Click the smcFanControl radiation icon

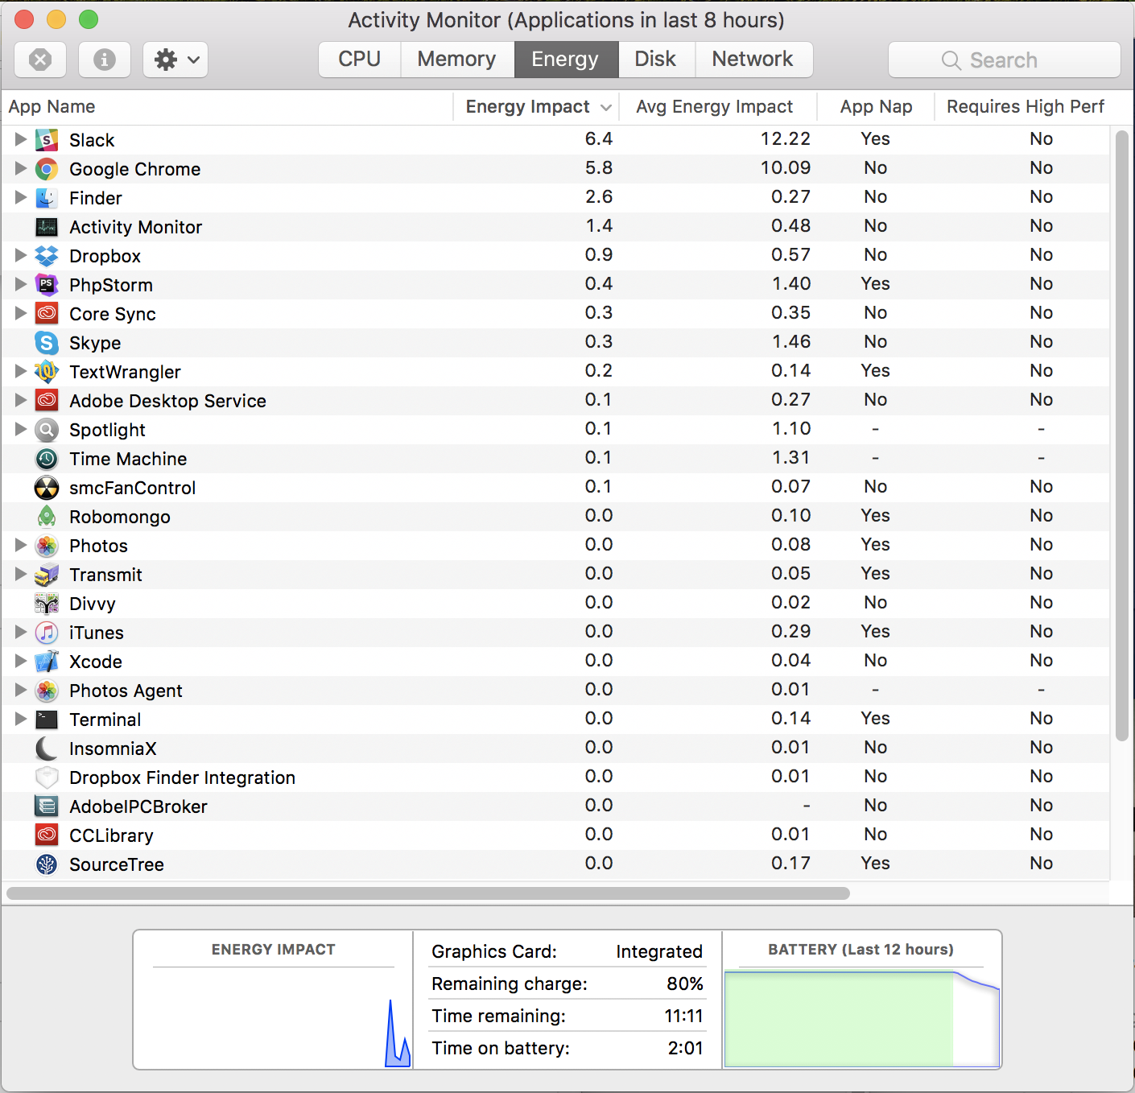click(x=47, y=488)
